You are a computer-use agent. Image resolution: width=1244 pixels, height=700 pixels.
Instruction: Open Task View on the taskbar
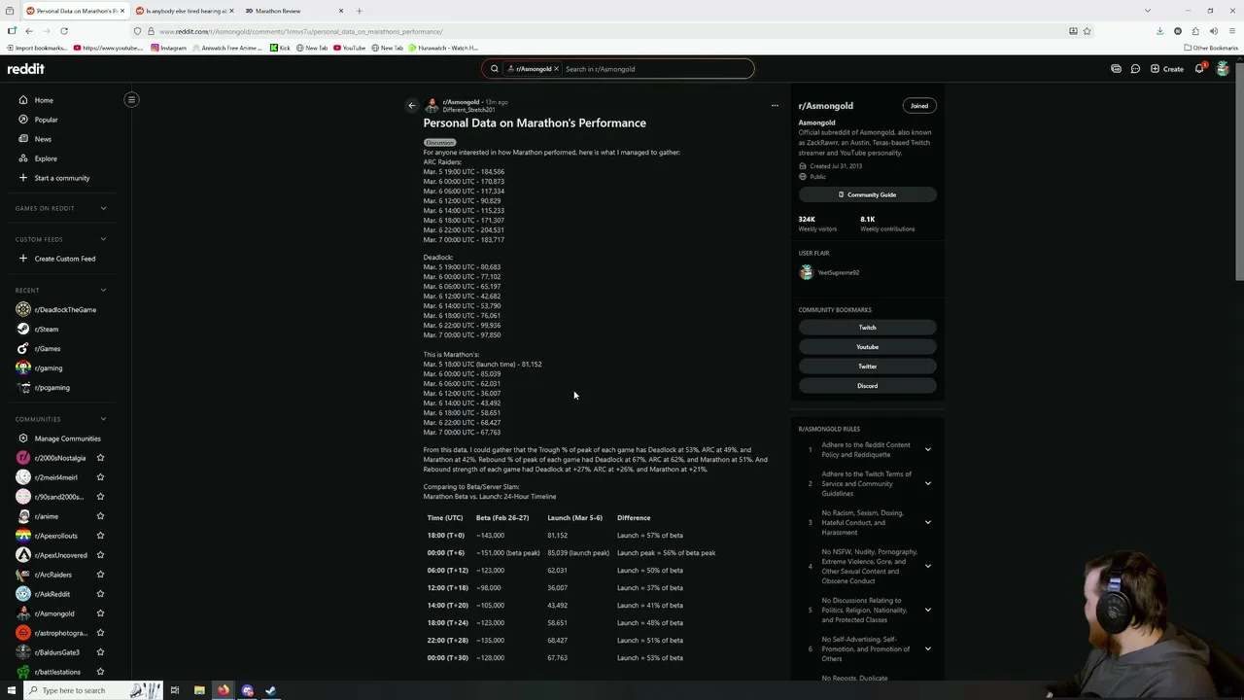pyautogui.click(x=175, y=690)
